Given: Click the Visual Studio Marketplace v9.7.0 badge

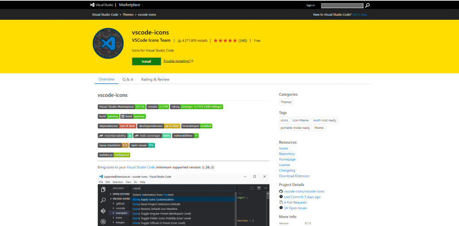Looking at the screenshot, I should (121, 107).
